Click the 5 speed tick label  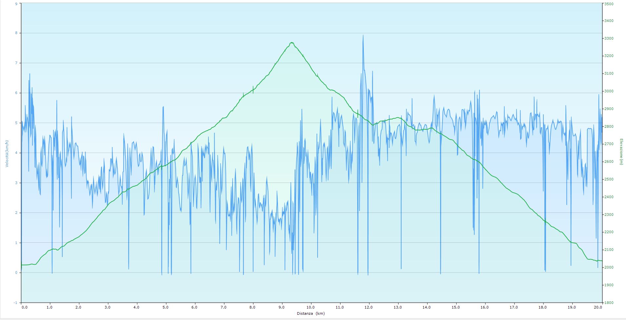[16, 123]
